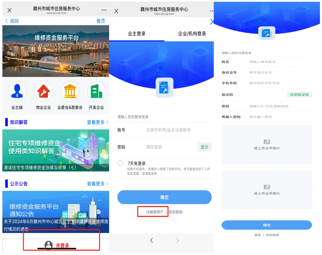Image resolution: width=322 pixels, height=255 pixels.
Task: Tap the forward chevron below the login form
Action: (177, 240)
